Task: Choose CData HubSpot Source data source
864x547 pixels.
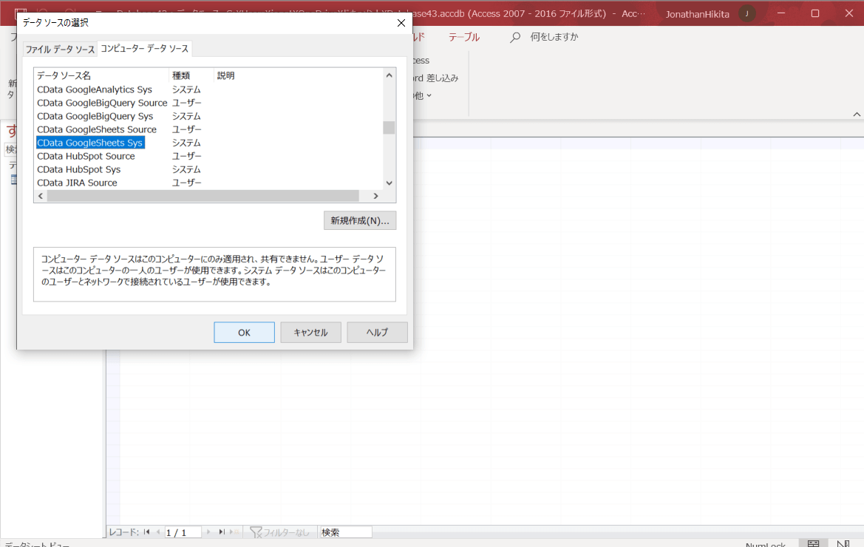Action: pyautogui.click(x=86, y=156)
